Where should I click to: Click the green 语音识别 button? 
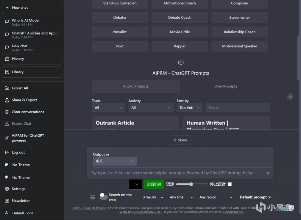click(154, 184)
